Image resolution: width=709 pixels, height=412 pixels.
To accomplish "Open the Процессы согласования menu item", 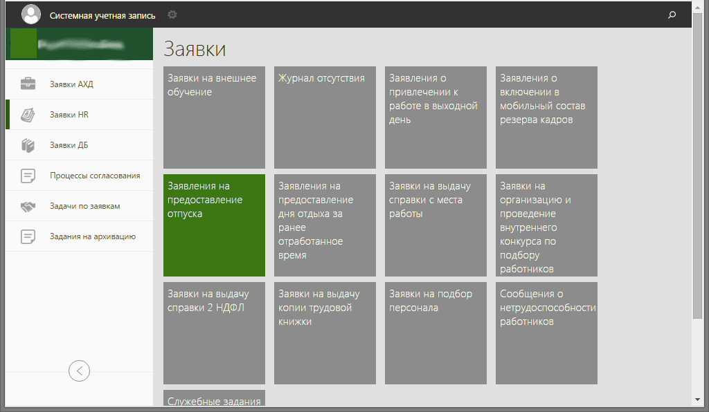I will [95, 176].
